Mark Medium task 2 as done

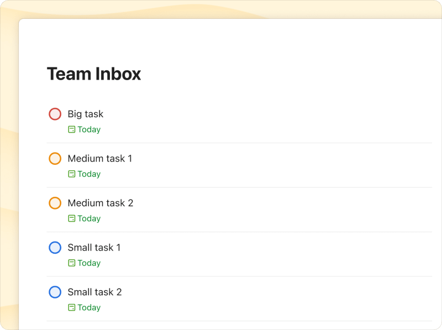55,203
